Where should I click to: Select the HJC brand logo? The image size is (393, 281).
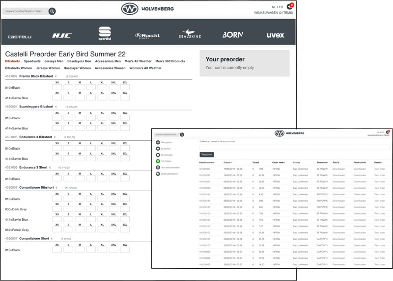62,35
